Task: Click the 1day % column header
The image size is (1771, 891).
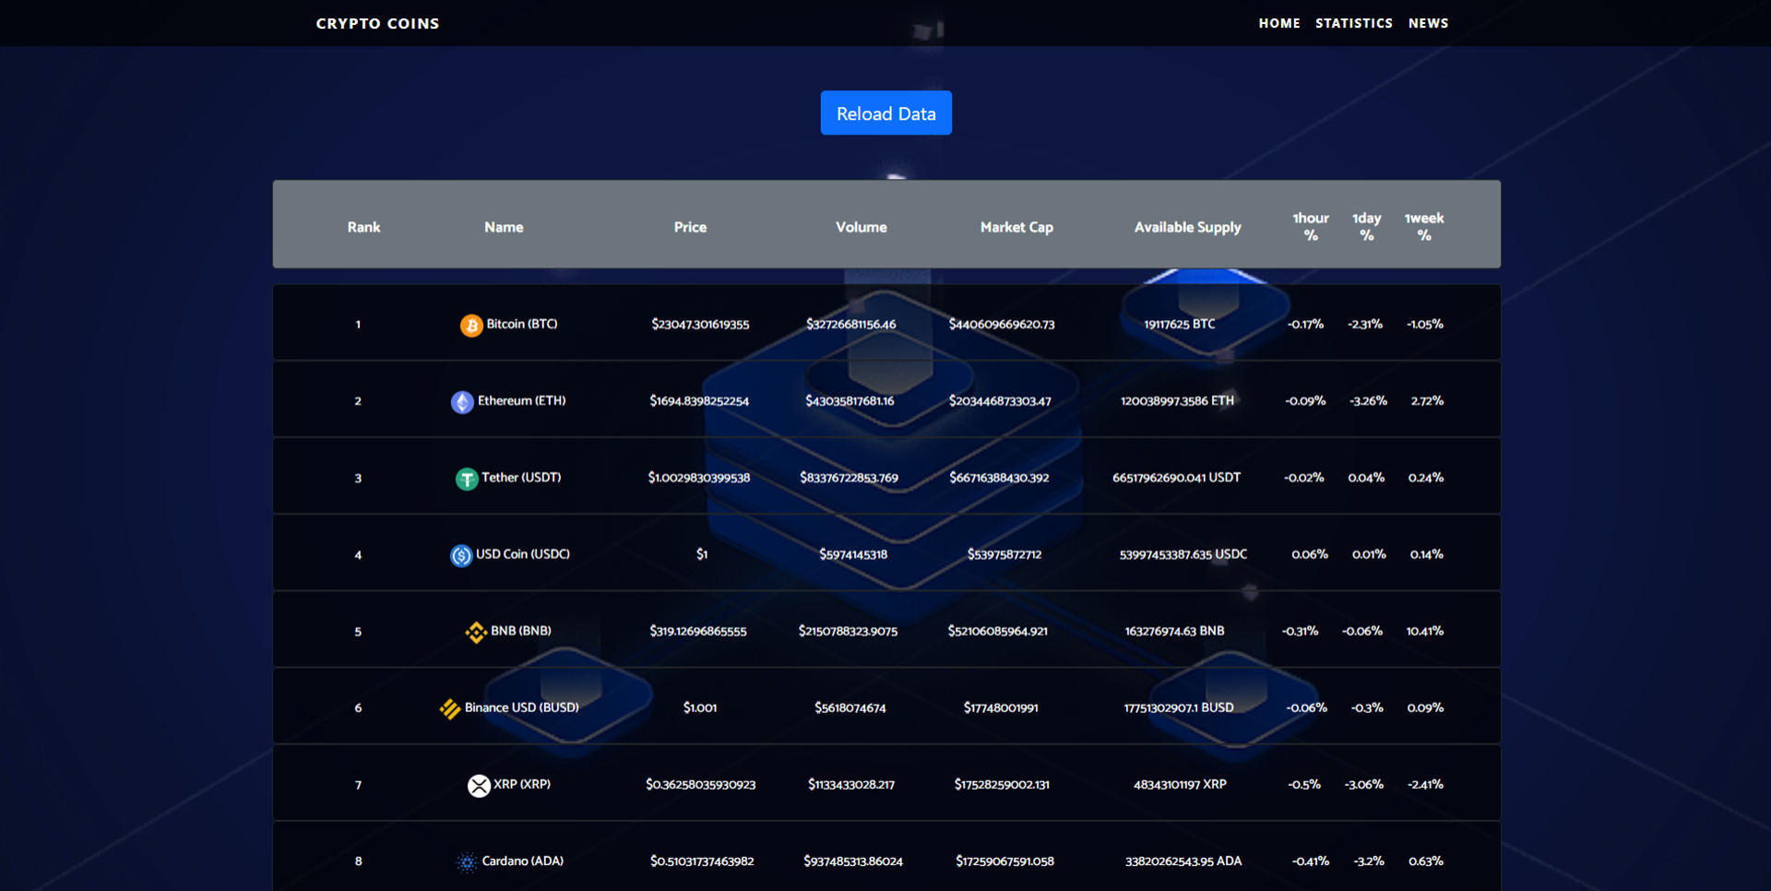Action: tap(1367, 227)
